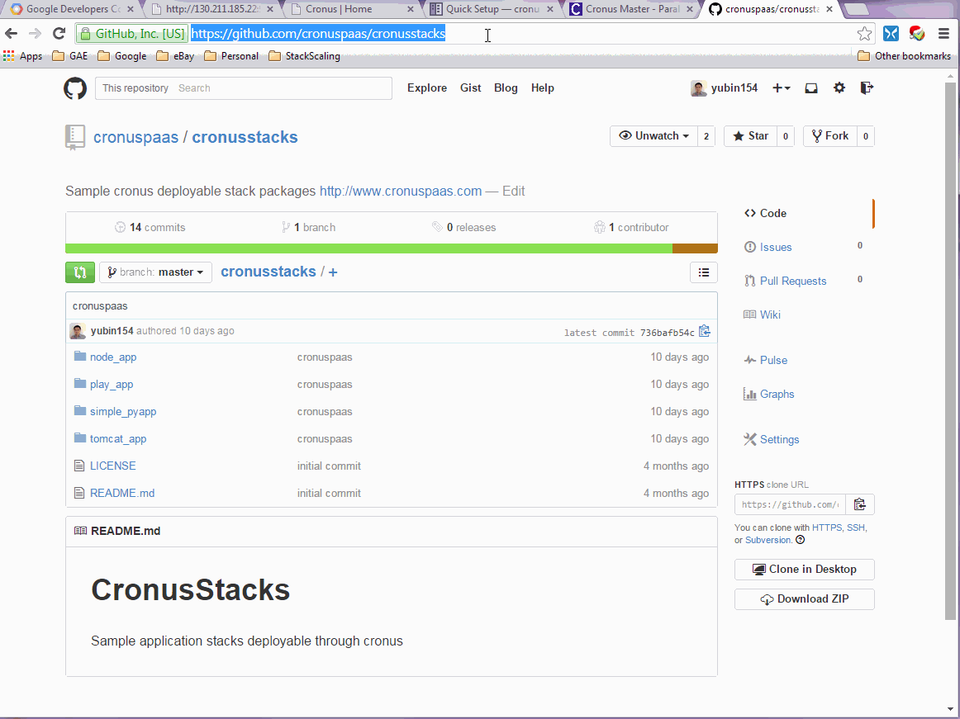Image resolution: width=960 pixels, height=719 pixels.
Task: Switch to the Google Developers tab
Action: click(x=72, y=9)
